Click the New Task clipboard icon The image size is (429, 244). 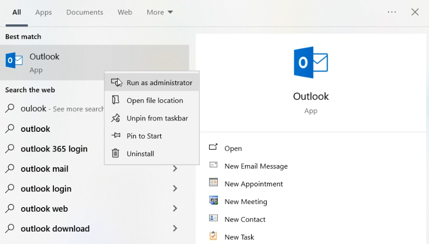213,236
